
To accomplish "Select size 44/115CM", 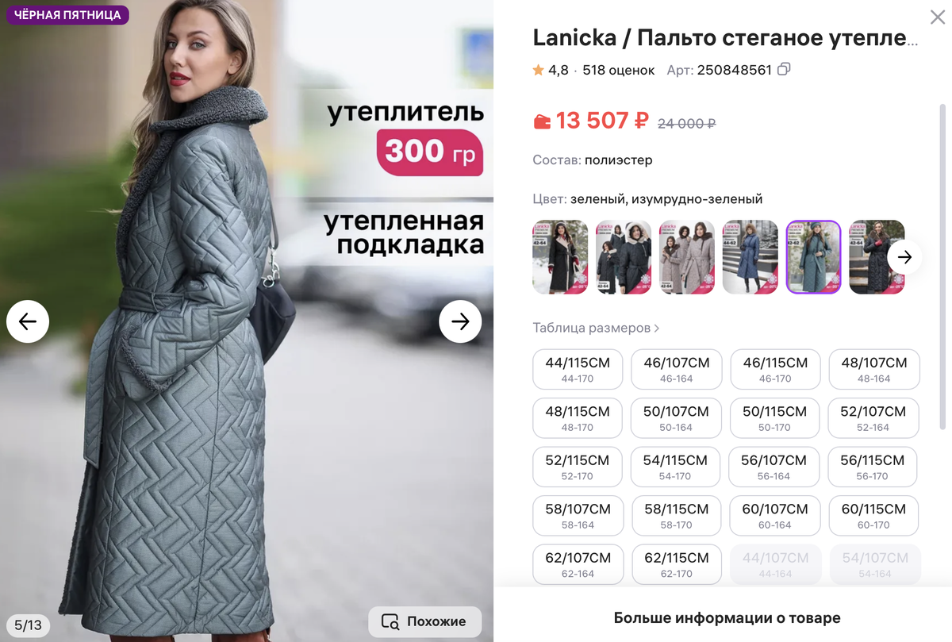I will (x=578, y=370).
